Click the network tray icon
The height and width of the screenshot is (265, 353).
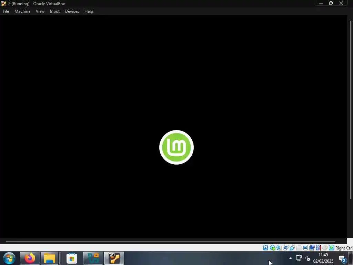pos(299,258)
